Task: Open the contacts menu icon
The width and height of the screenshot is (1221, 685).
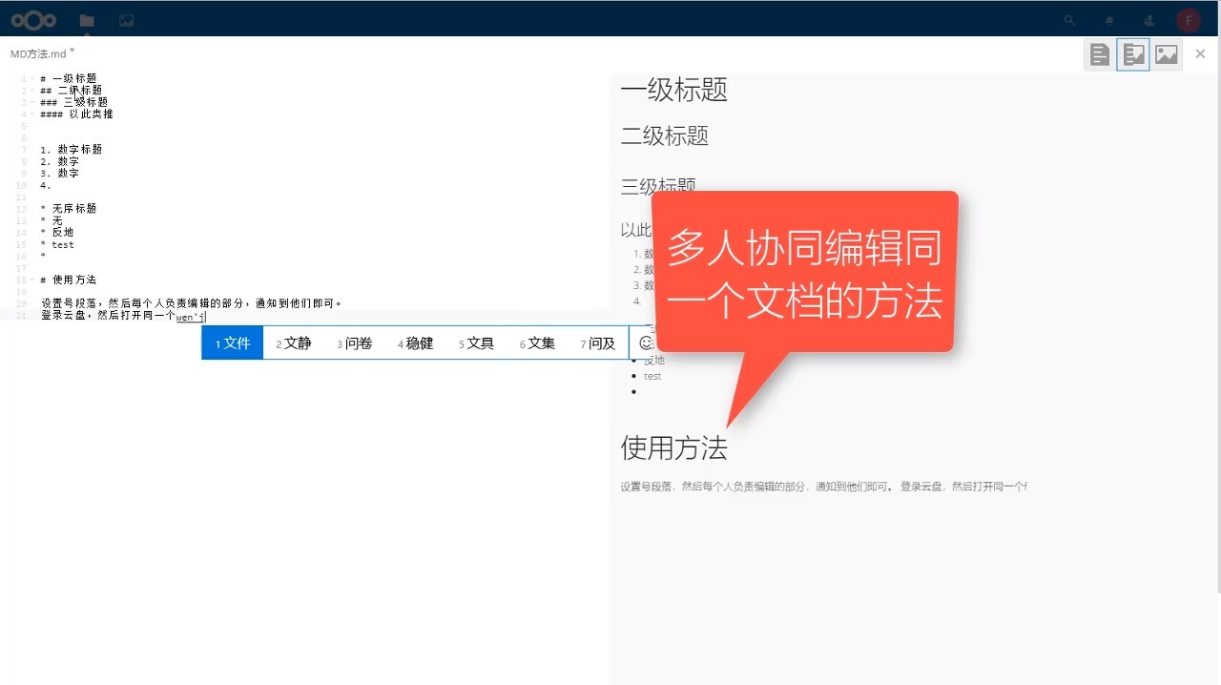Action: coord(1149,20)
